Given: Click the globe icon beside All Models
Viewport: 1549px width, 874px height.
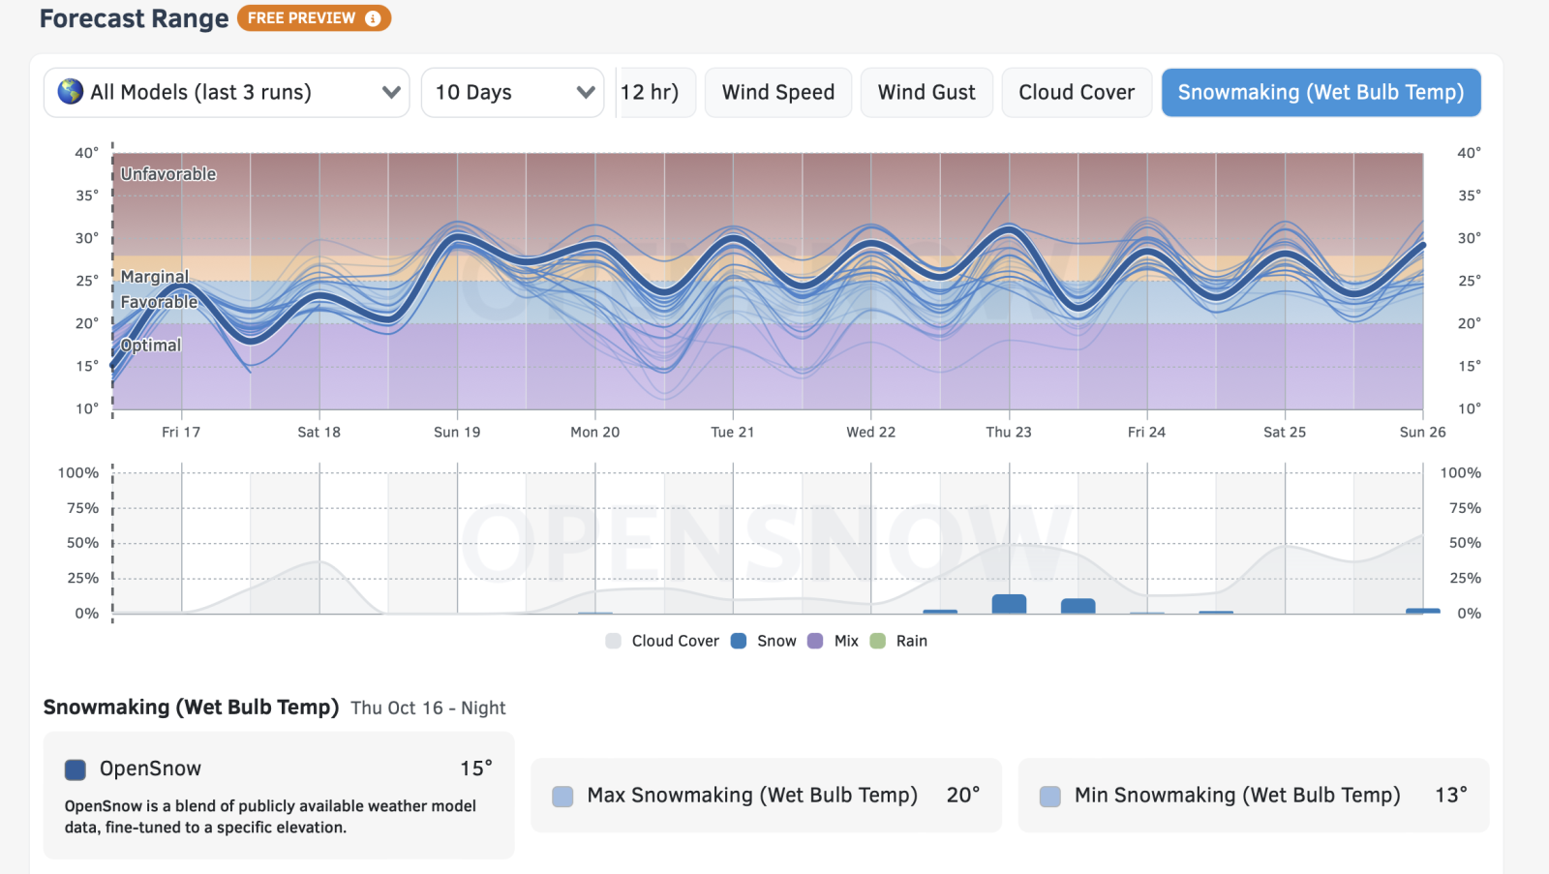Looking at the screenshot, I should click(x=70, y=92).
